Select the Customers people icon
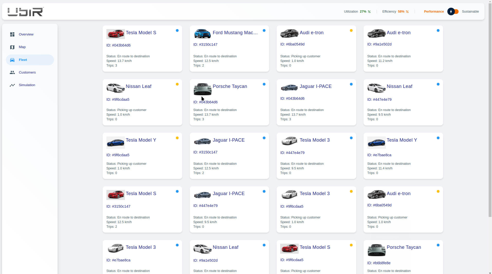492x274 pixels. point(12,72)
